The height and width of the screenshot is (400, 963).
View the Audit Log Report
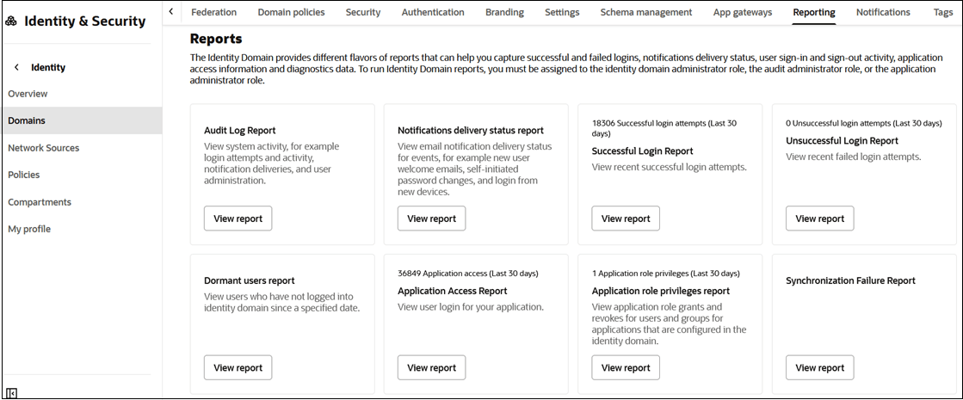(x=238, y=218)
